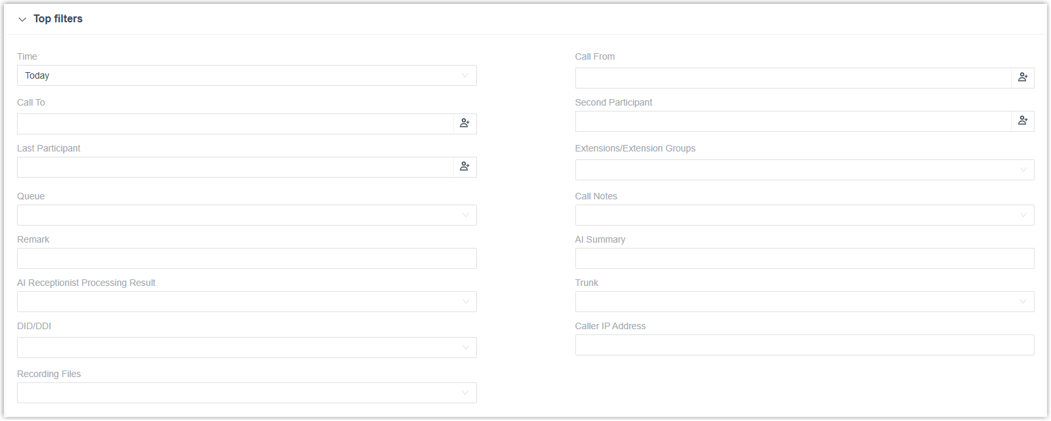Screen dimensions: 1051x421
Task: Open the AI Receptionist Processing Result dropdown
Action: (x=247, y=302)
